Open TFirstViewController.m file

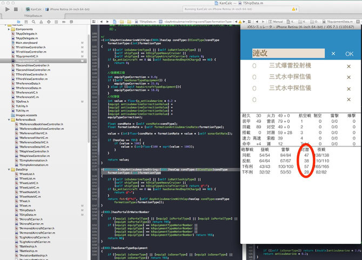[31, 52]
